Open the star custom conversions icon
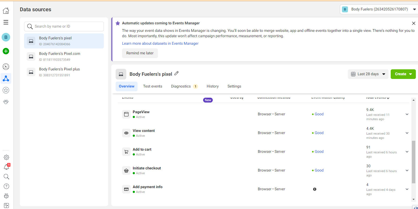This screenshot has height=209, width=418. [x=6, y=90]
